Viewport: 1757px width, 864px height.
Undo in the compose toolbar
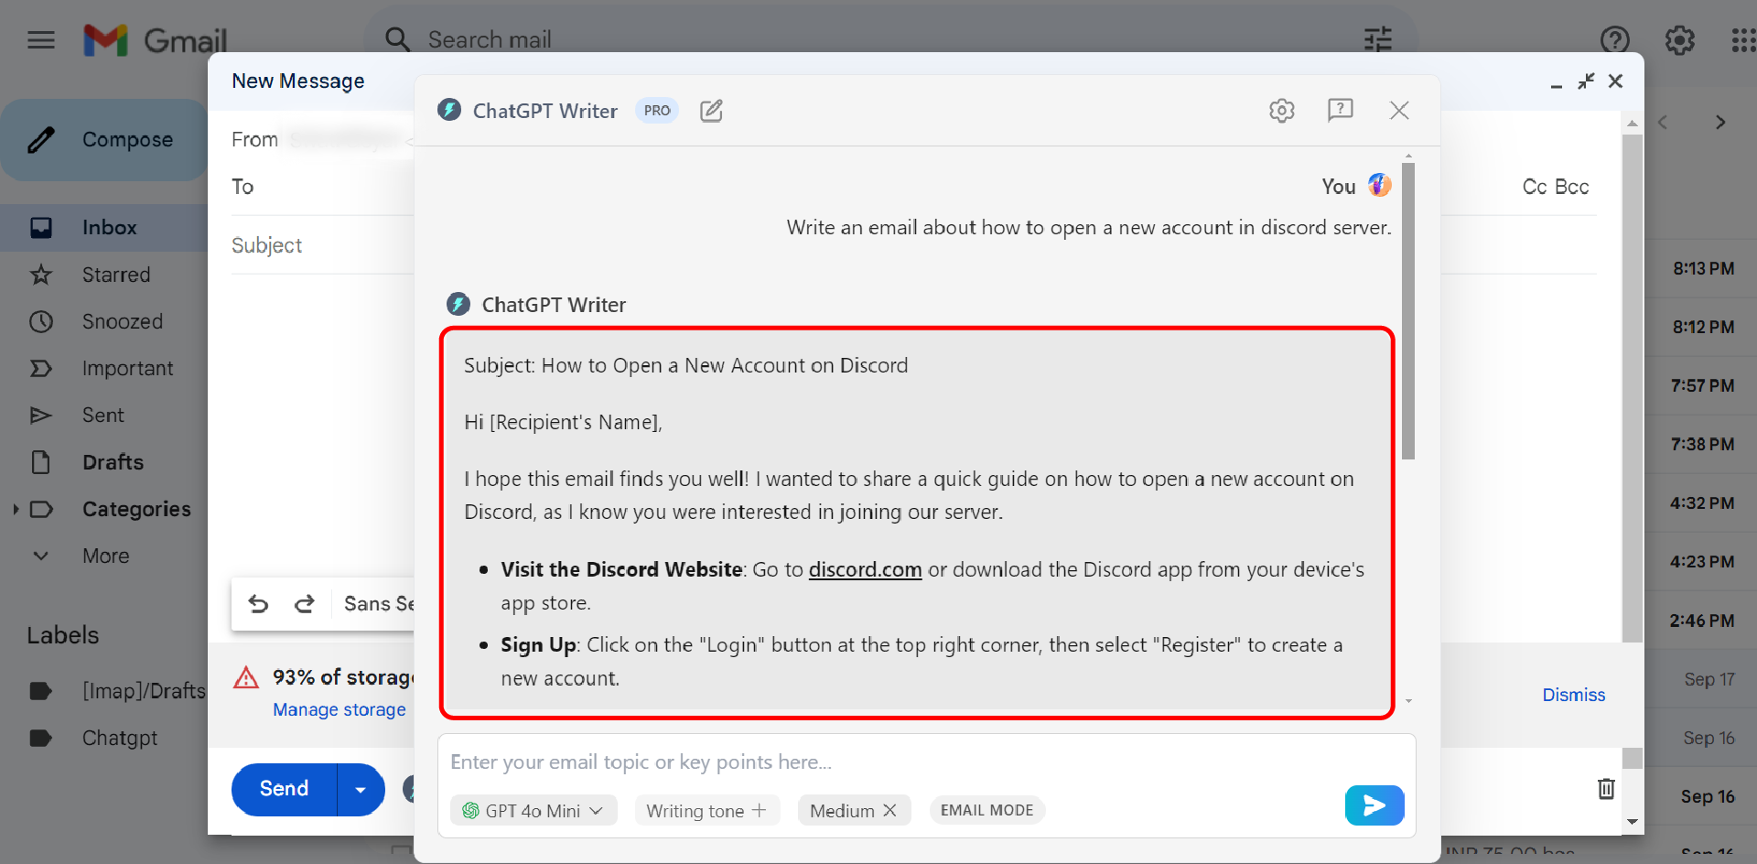pyautogui.click(x=258, y=604)
